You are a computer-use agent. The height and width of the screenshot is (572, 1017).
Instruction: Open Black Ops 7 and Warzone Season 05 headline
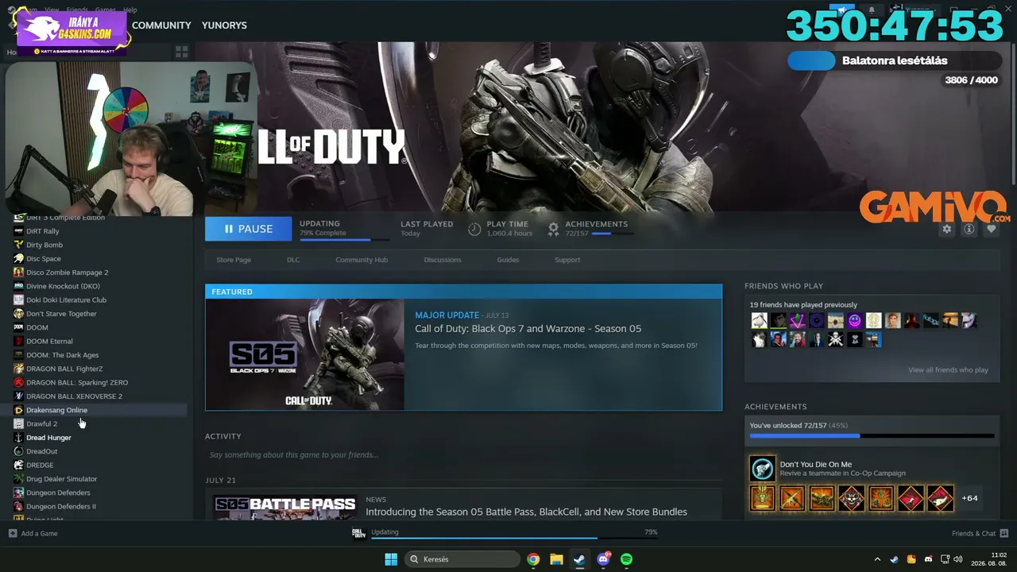point(528,328)
